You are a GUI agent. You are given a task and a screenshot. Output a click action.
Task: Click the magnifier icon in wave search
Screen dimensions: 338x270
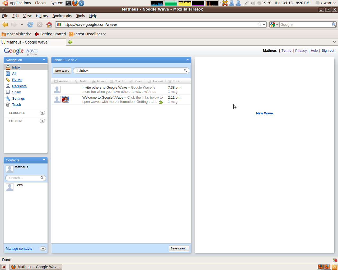coord(185,71)
